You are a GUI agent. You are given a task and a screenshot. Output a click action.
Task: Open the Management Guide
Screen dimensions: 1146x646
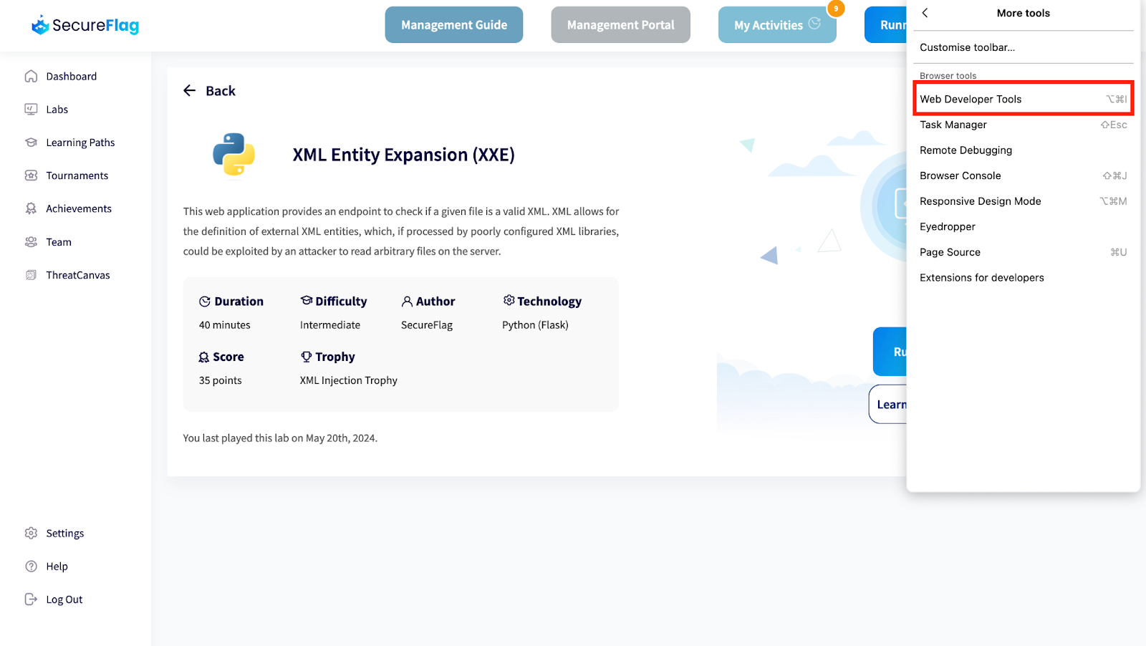(454, 25)
